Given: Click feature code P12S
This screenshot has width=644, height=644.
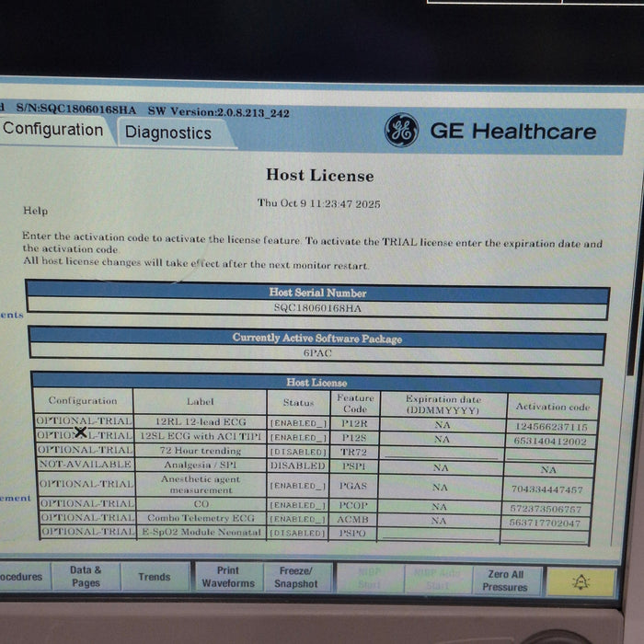Looking at the screenshot, I should (353, 438).
